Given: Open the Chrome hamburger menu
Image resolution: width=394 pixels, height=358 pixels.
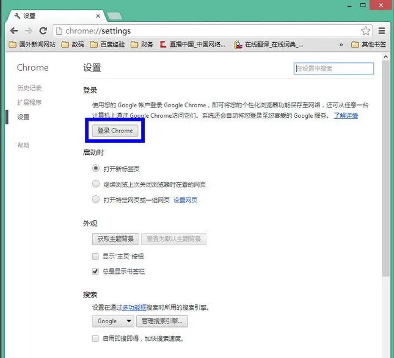Looking at the screenshot, I should coord(382,31).
